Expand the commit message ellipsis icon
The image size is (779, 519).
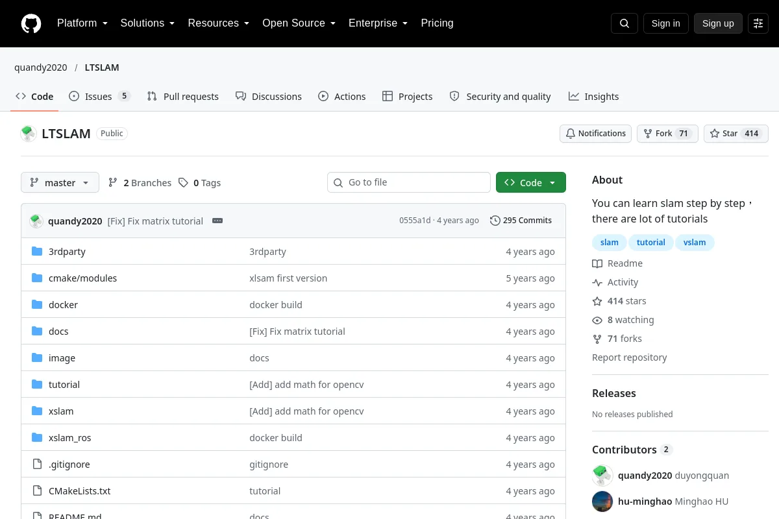217,221
